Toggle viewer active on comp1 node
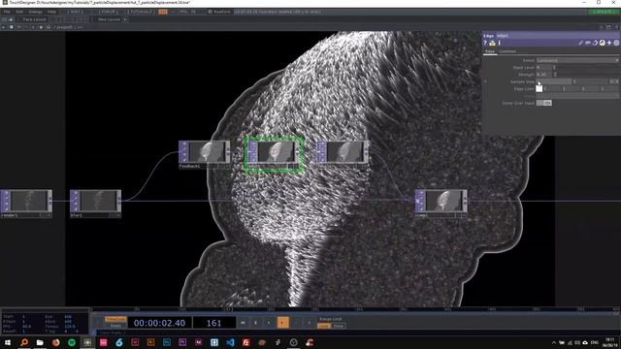This screenshot has width=621, height=349. [x=464, y=215]
